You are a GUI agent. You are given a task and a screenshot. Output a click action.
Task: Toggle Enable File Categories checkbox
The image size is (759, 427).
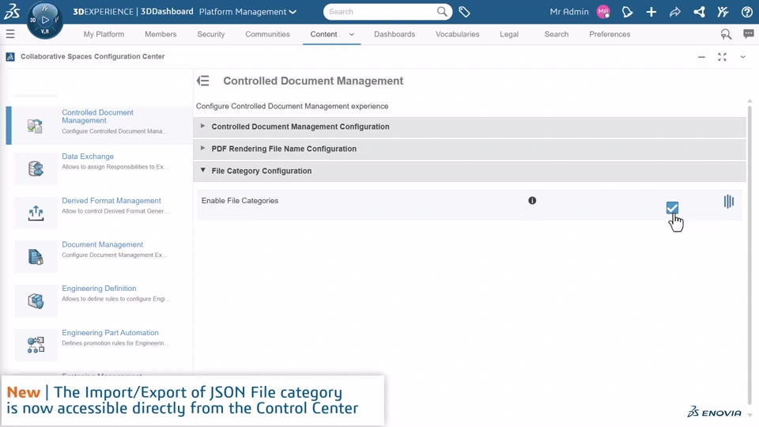click(672, 208)
